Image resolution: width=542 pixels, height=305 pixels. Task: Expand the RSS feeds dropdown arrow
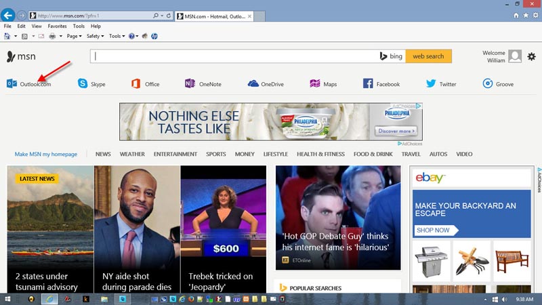pyautogui.click(x=33, y=36)
